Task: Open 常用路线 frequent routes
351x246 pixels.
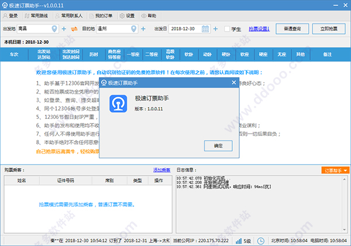Action: [36, 16]
